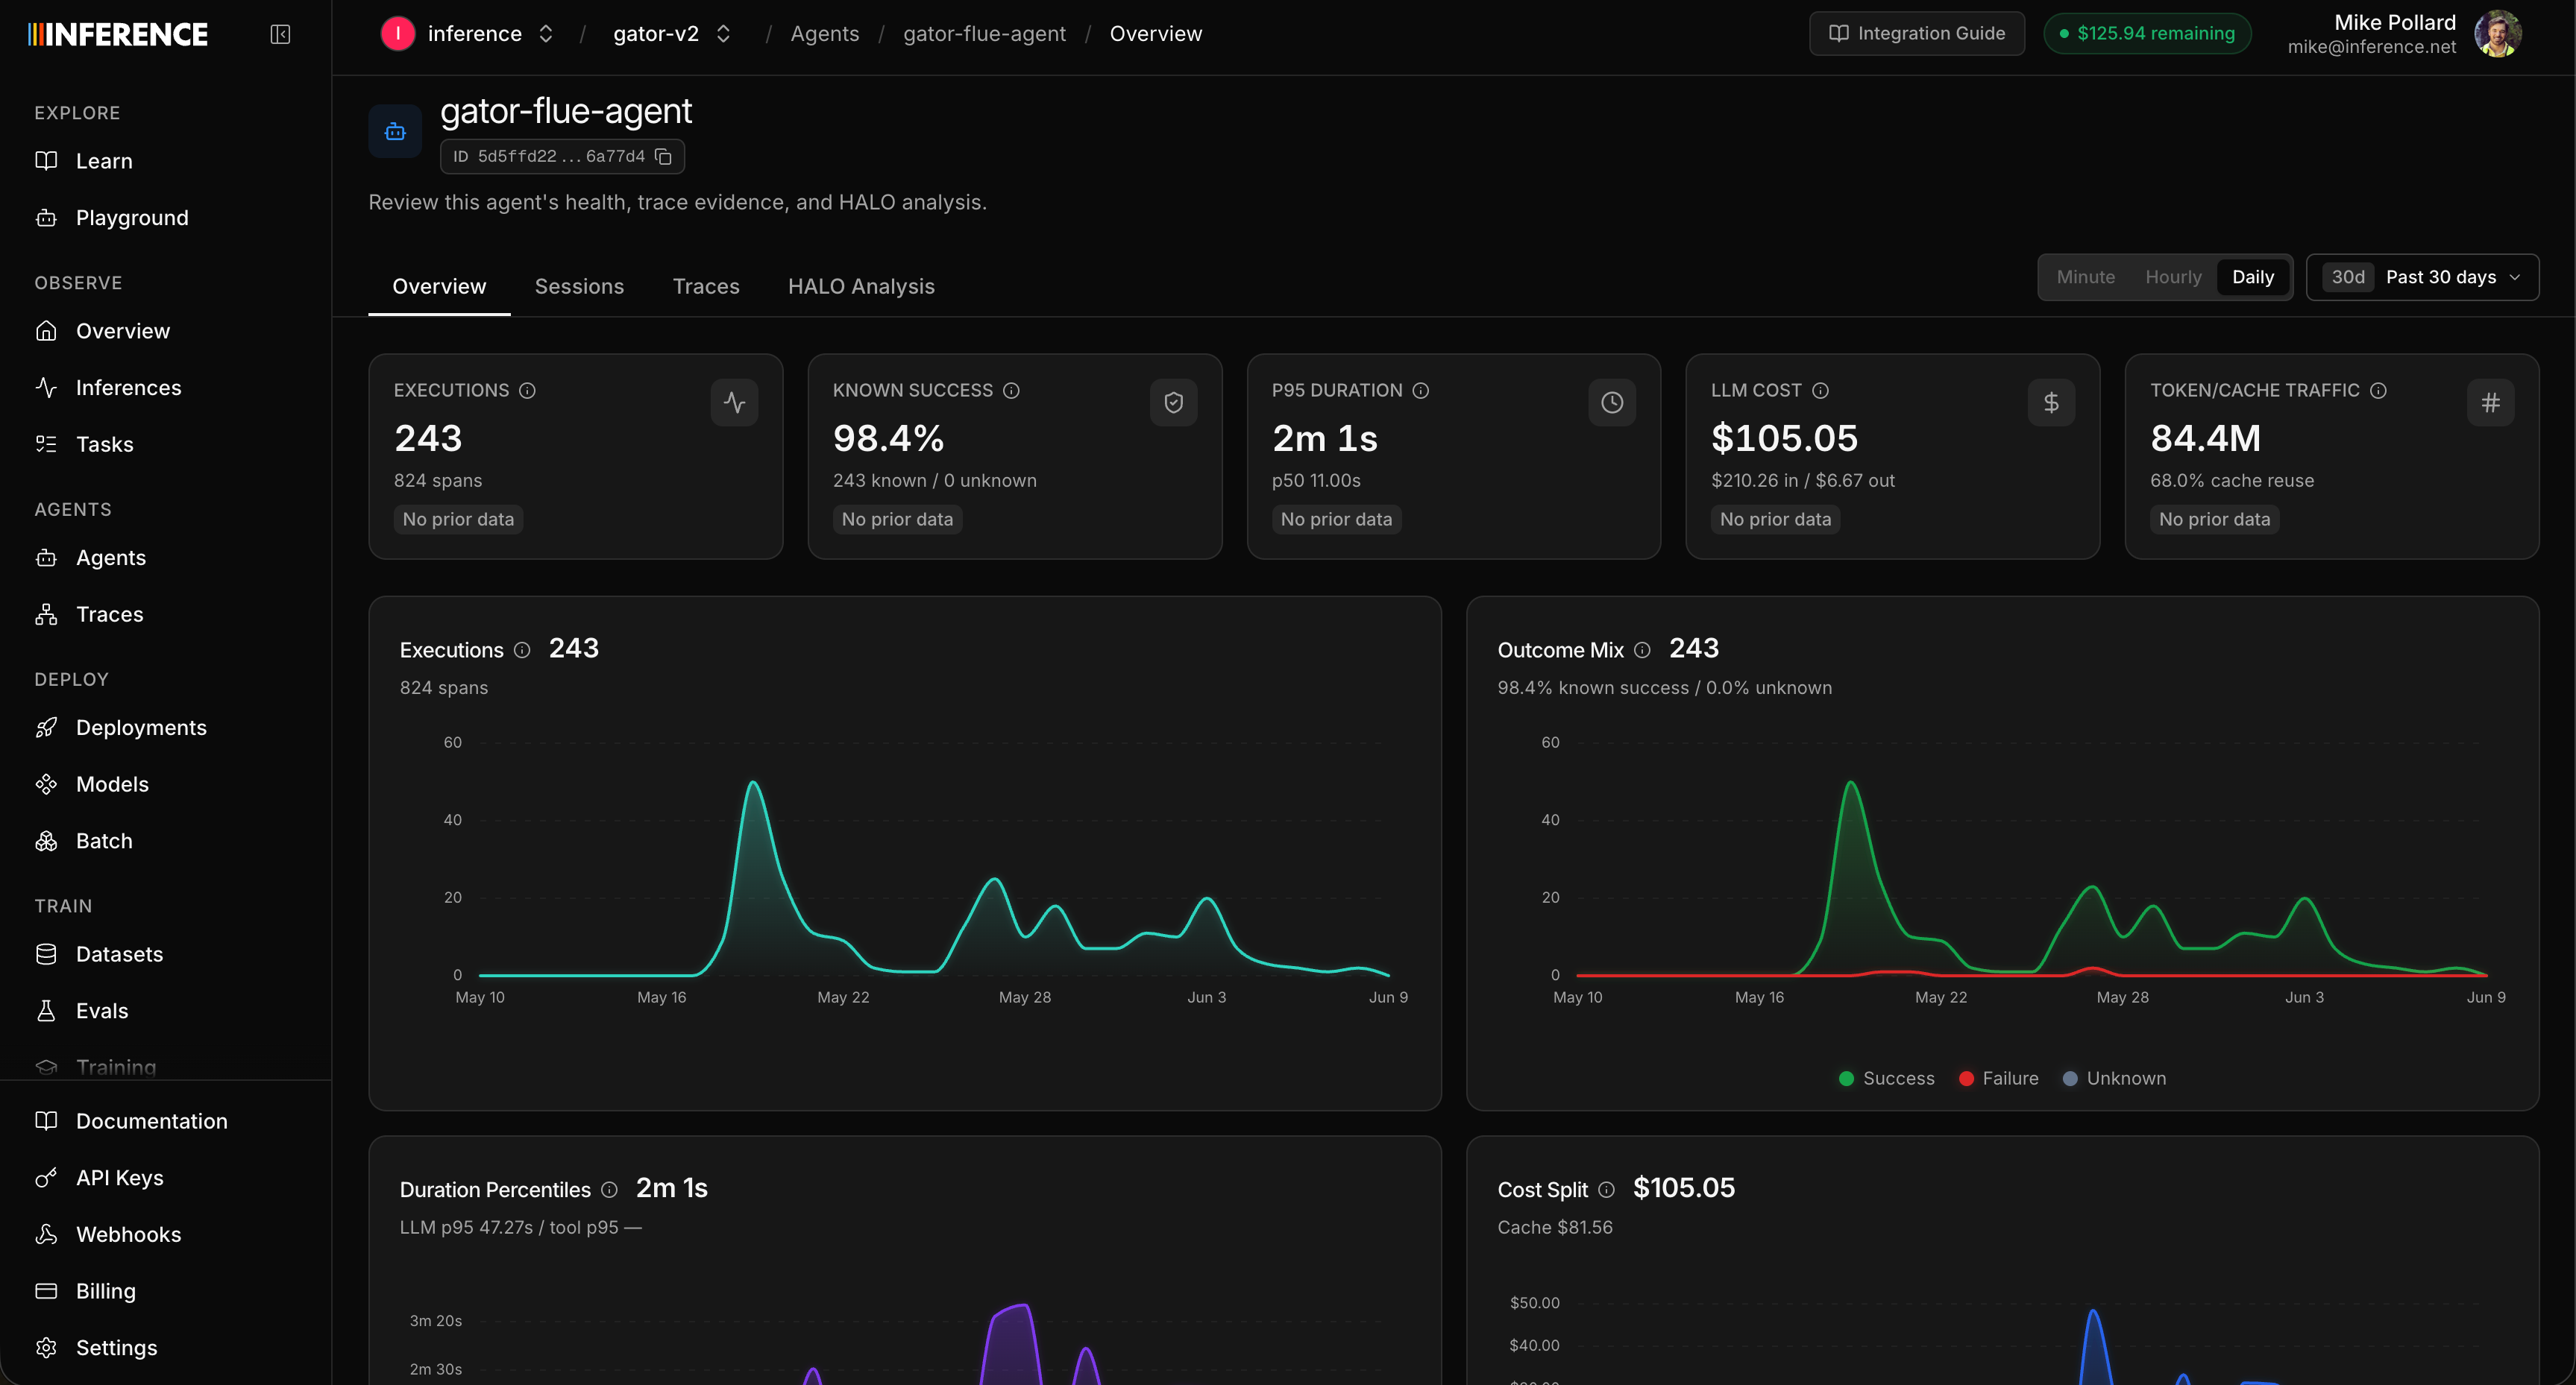This screenshot has height=1385, width=2576.
Task: Click the Inference logo
Action: (118, 34)
